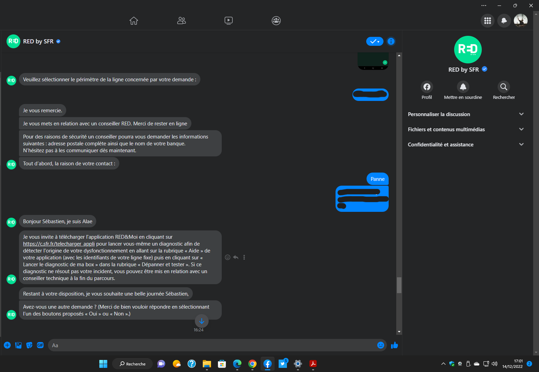Expand Fichiers et contenus multimédias section
The height and width of the screenshot is (372, 539).
click(x=466, y=130)
